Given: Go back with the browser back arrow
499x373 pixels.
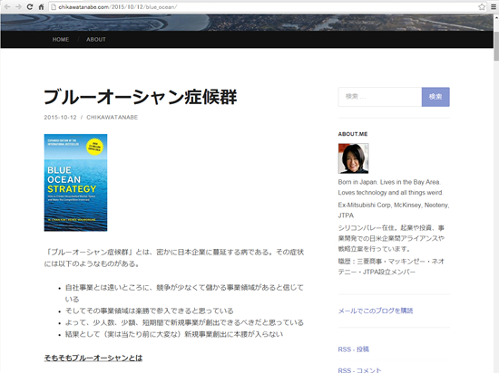Looking at the screenshot, I should 7,6.
